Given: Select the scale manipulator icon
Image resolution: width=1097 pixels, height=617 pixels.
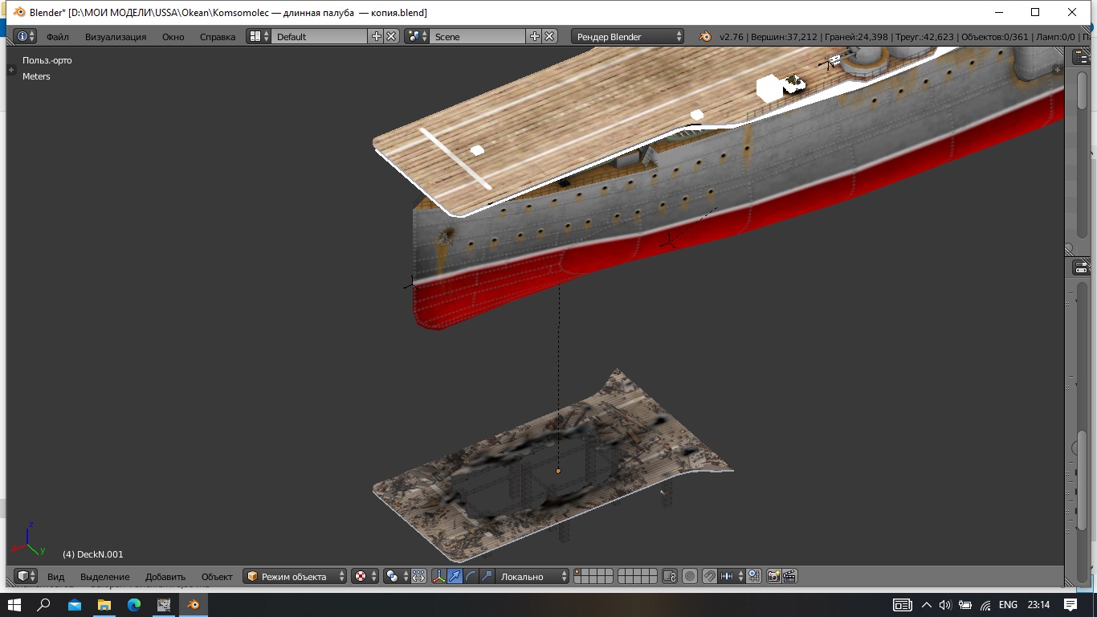Looking at the screenshot, I should (x=486, y=576).
